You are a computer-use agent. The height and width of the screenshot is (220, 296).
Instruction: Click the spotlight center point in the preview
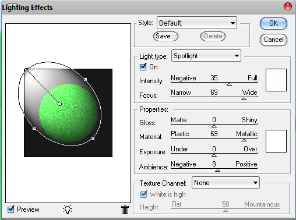(60, 104)
